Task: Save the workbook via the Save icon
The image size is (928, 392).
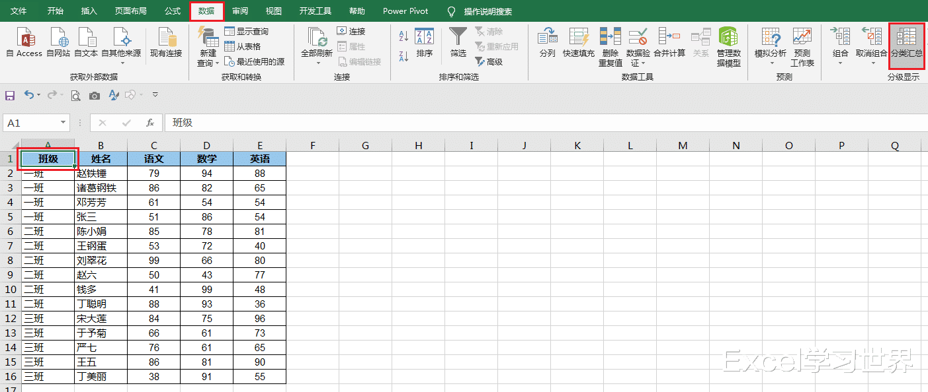Action: [x=9, y=94]
